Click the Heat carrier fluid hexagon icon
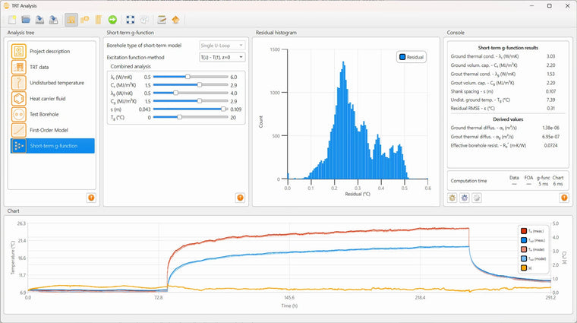The image size is (577, 323). click(18, 99)
